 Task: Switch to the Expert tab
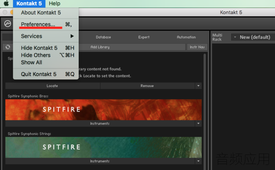coord(144,37)
